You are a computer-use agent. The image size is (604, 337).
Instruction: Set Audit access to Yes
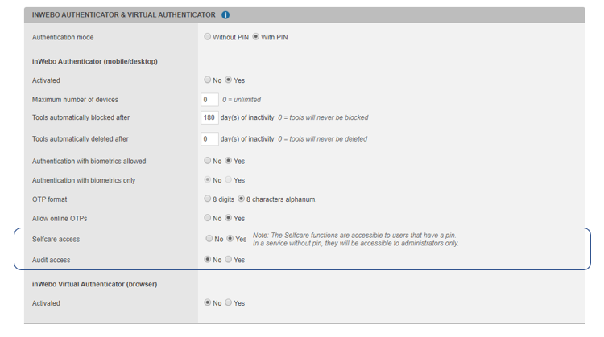tap(229, 260)
